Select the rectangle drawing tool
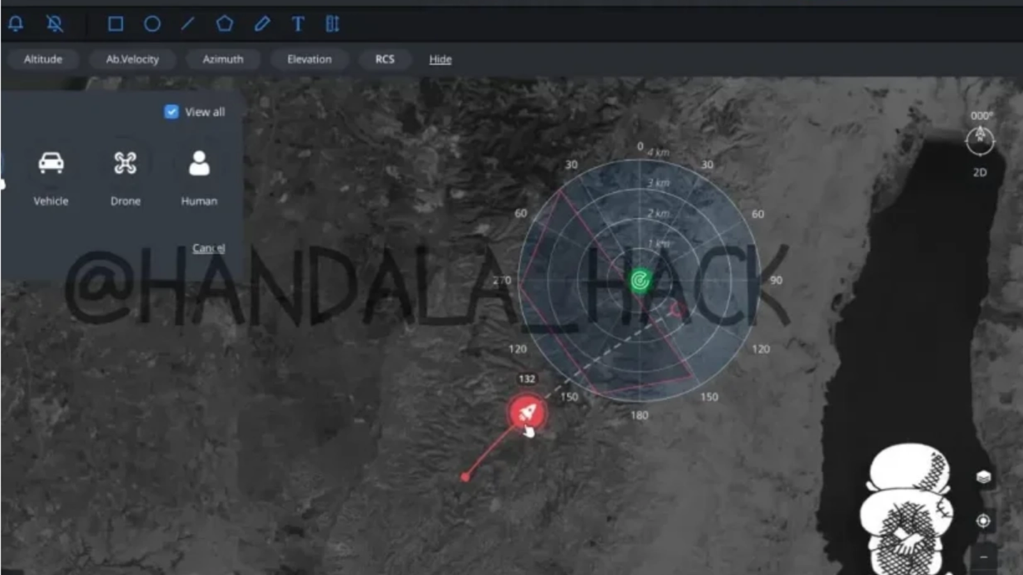 [116, 24]
